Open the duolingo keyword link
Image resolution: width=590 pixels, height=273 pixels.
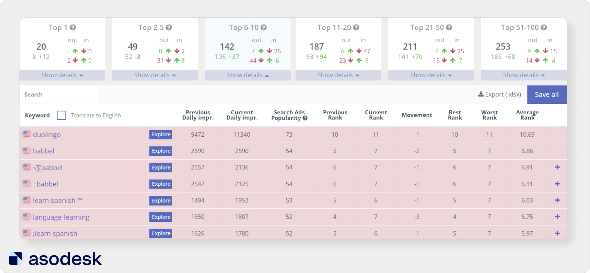point(47,135)
